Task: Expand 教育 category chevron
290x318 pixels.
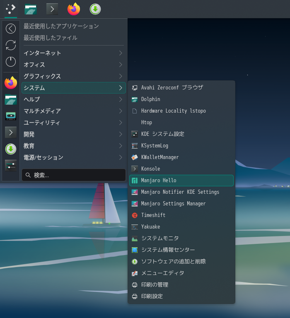Action: tap(121, 146)
